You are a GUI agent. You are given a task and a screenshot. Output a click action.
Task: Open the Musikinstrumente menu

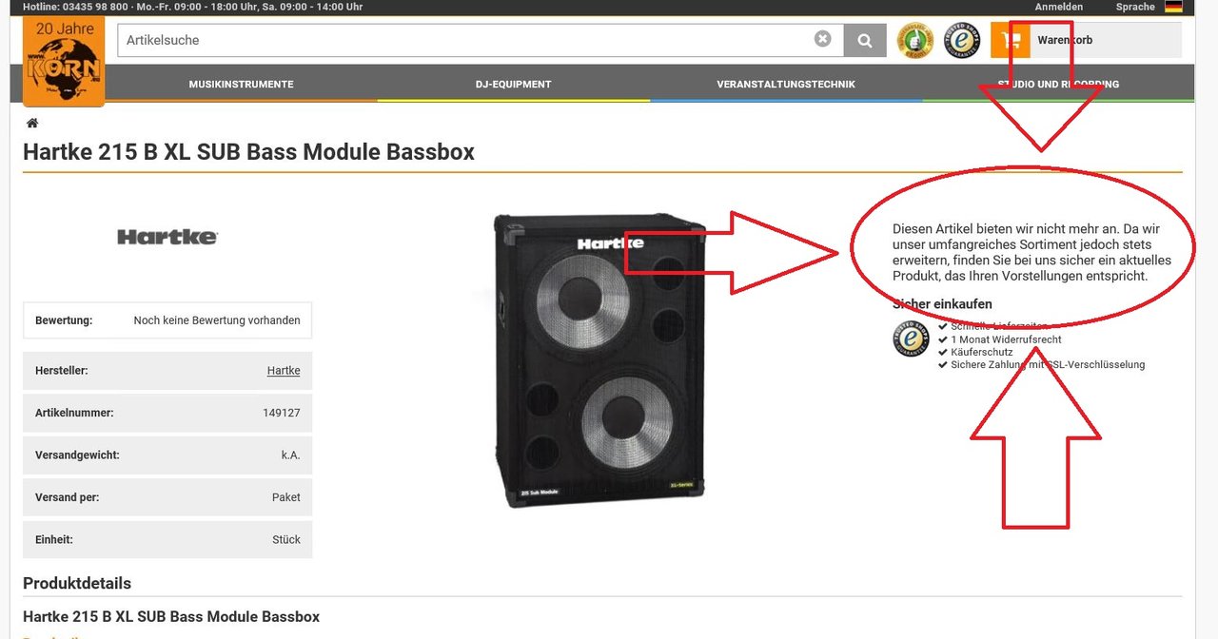[241, 84]
